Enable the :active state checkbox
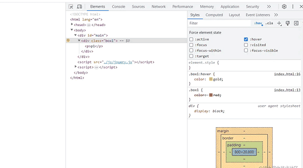This screenshot has height=168, width=303. click(x=191, y=40)
